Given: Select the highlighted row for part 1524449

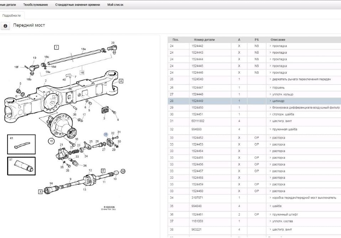Looking at the screenshot, I should coord(214,101).
